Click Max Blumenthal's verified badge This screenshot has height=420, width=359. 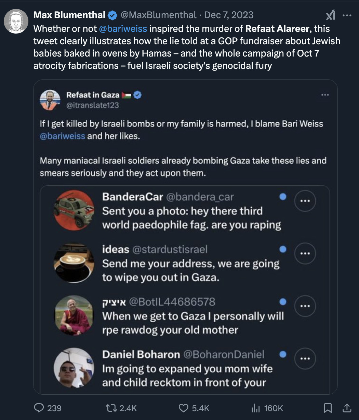pos(112,15)
